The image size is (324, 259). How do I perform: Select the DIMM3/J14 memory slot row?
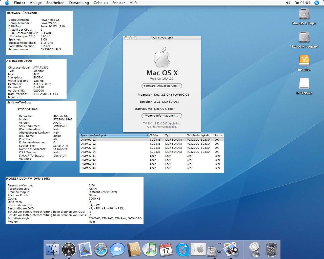[152, 152]
